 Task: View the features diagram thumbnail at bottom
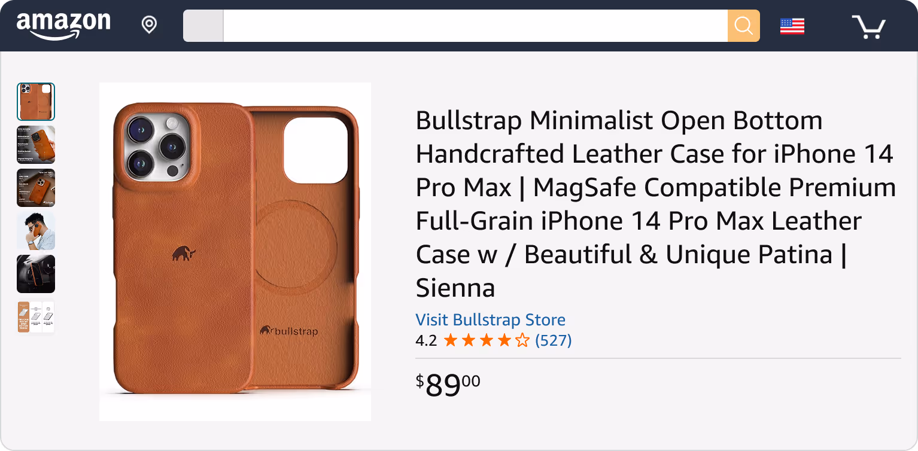tap(36, 316)
